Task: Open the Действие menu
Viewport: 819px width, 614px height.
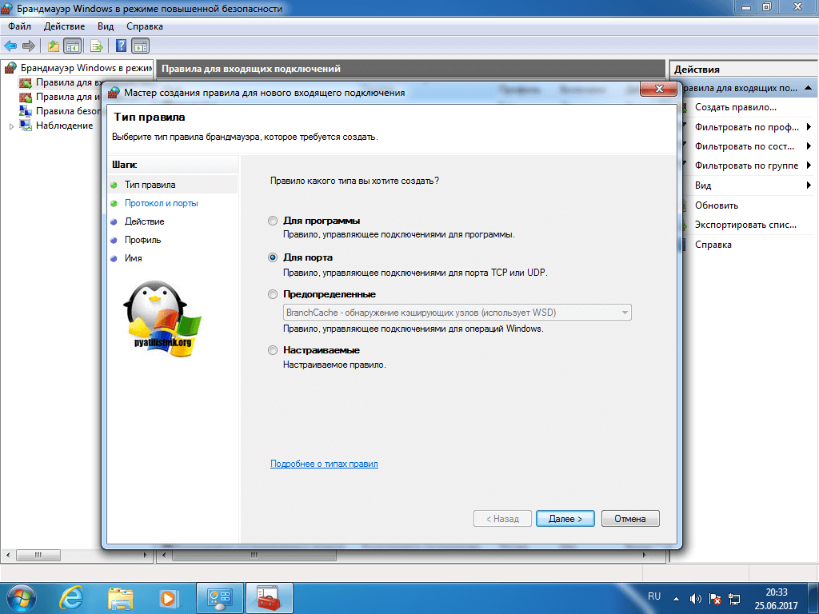Action: (64, 26)
